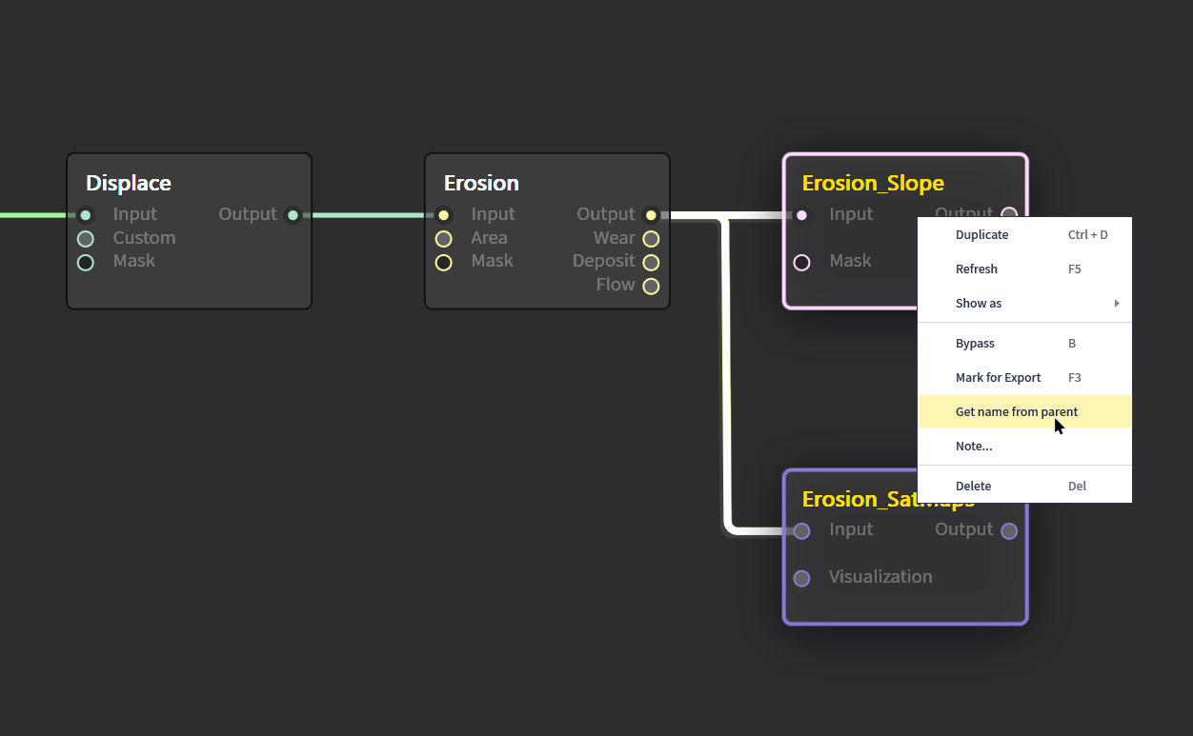The image size is (1193, 736).
Task: Click the Erosion node's Flow output port
Action: coord(651,286)
